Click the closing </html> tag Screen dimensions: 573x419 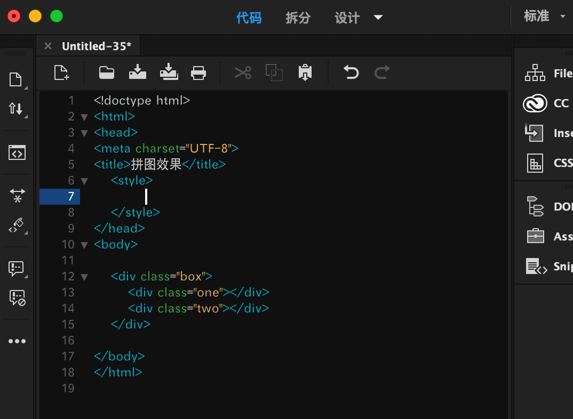(118, 372)
